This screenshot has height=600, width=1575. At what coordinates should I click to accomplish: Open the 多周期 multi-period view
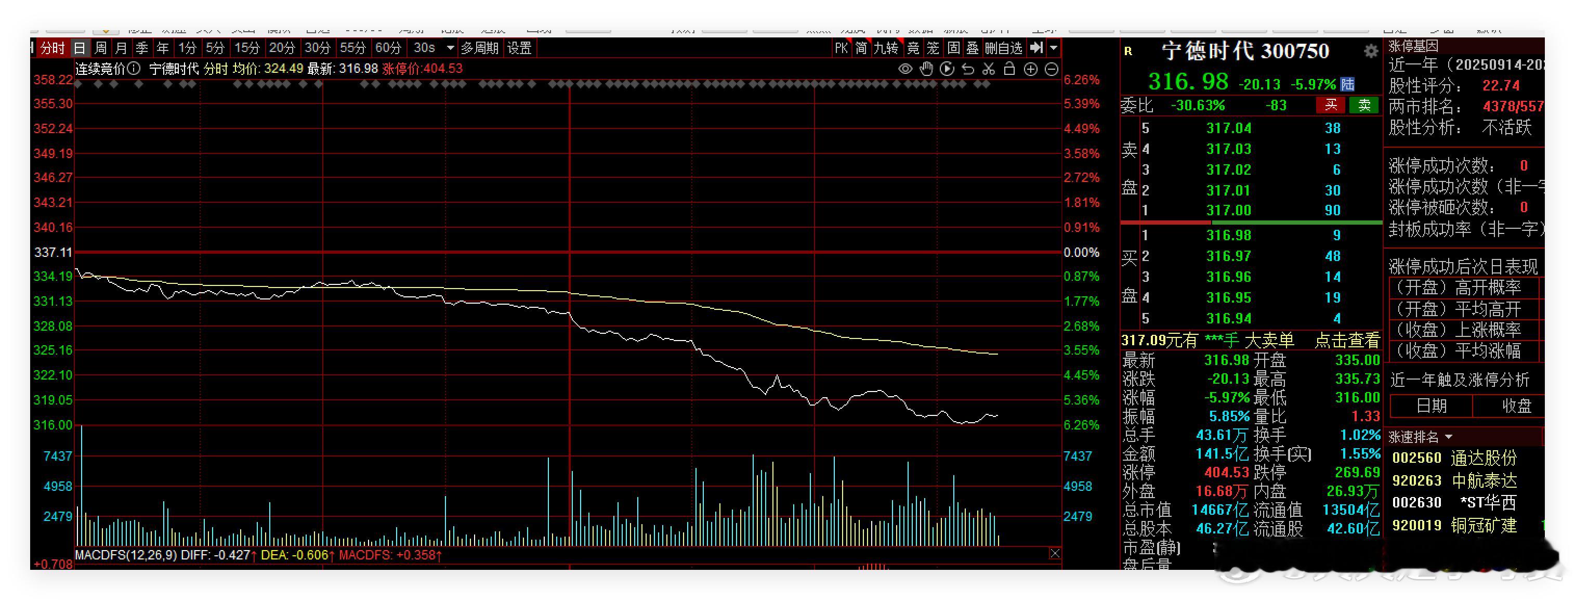[x=480, y=48]
